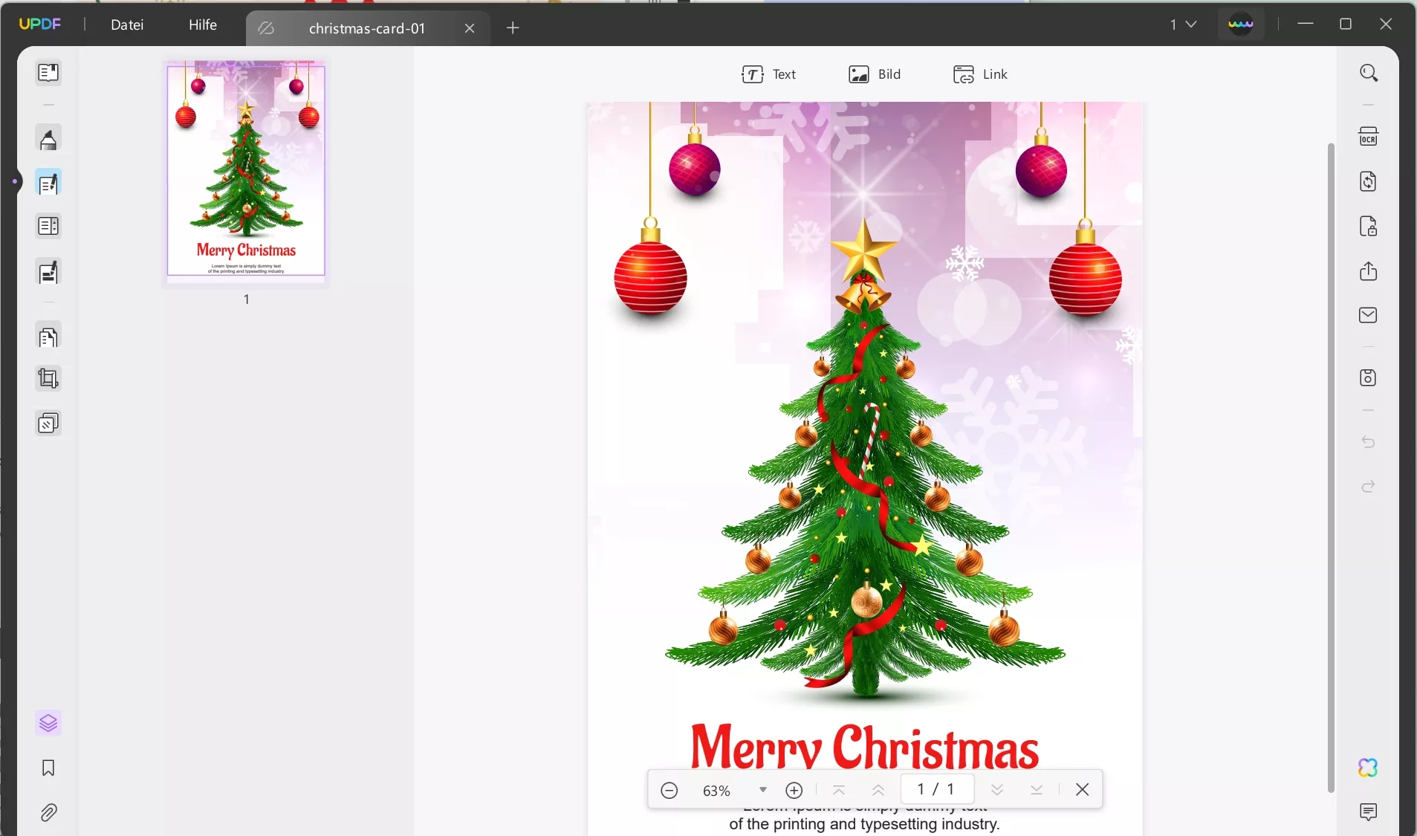Click the Save as other icon

click(x=1369, y=378)
